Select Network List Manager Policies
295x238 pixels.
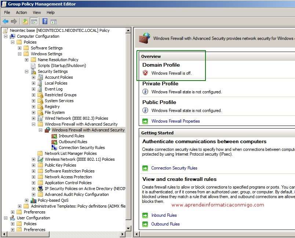(70, 153)
